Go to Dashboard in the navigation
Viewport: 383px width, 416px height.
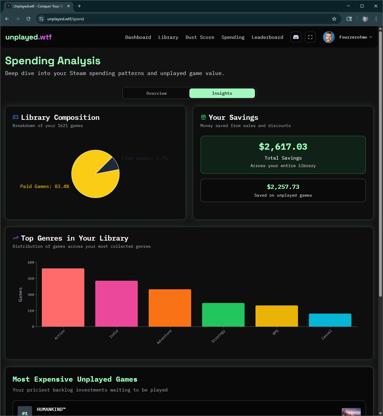tap(138, 37)
